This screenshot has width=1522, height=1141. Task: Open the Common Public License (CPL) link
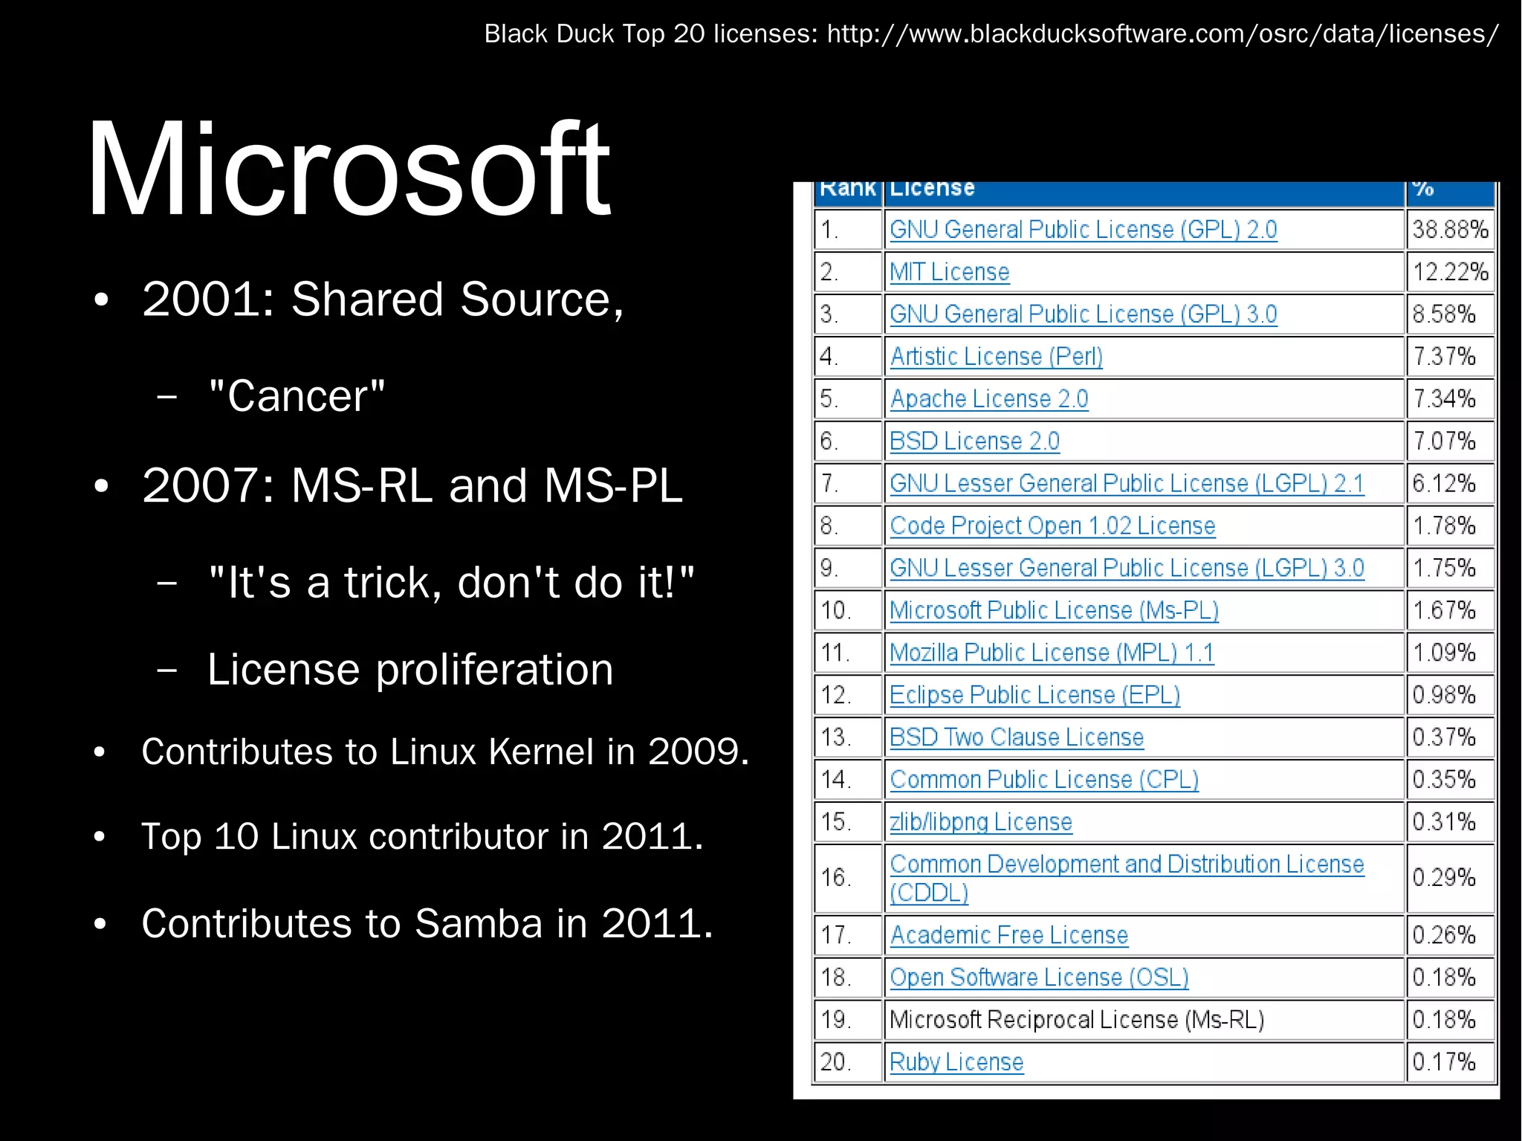click(x=1044, y=780)
